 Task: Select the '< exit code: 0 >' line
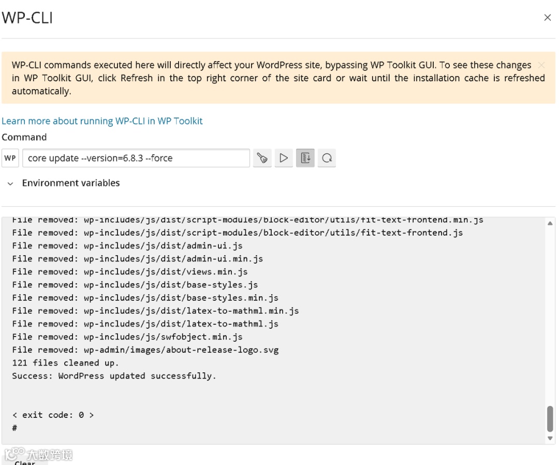pyautogui.click(x=53, y=415)
